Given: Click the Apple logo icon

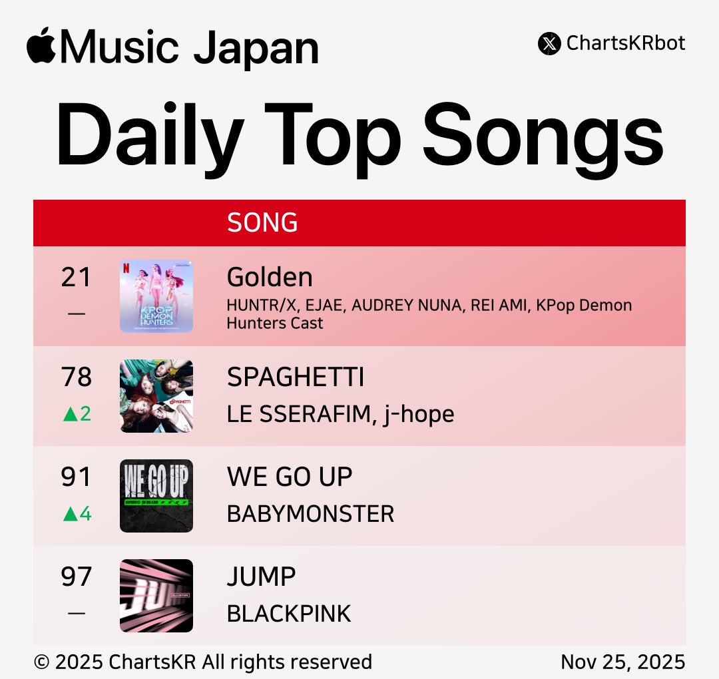Looking at the screenshot, I should coord(41,45).
